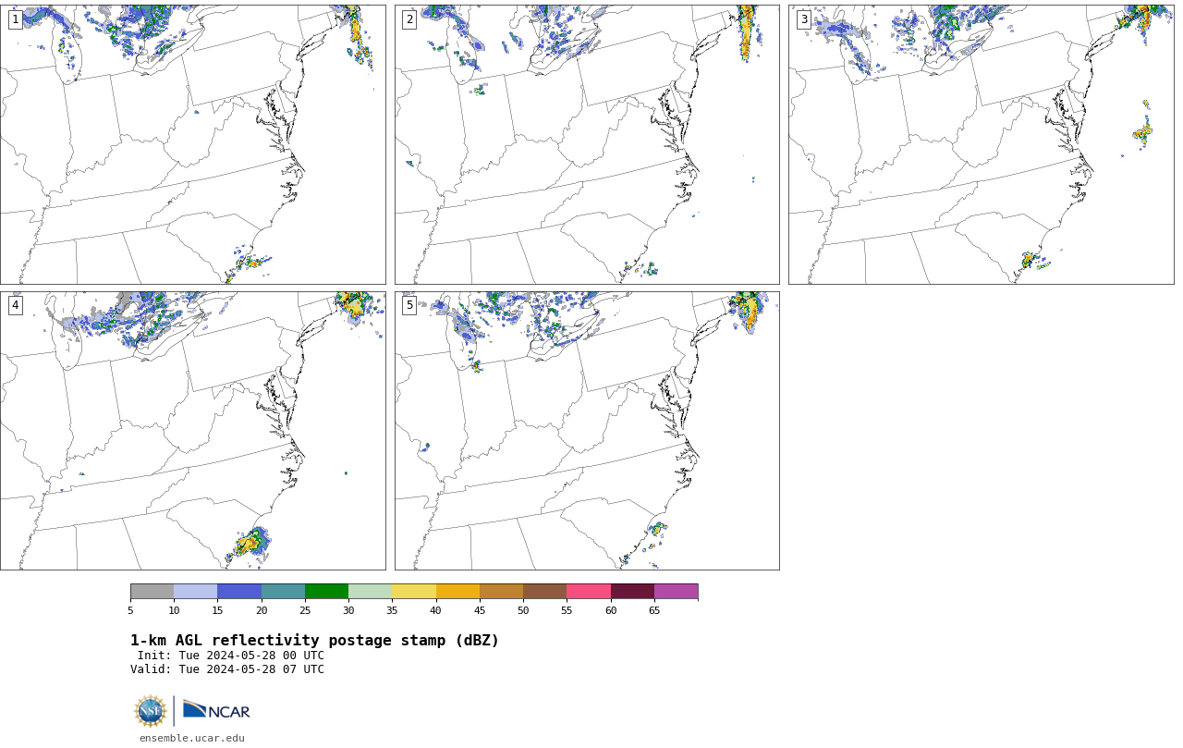Open ensemble member 2 reflectivity panel

(587, 144)
